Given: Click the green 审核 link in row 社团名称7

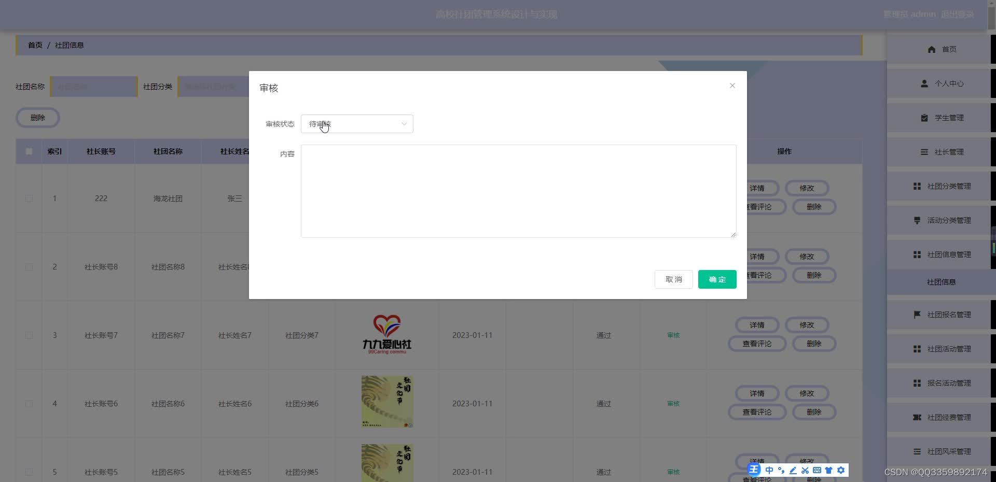Looking at the screenshot, I should (673, 335).
